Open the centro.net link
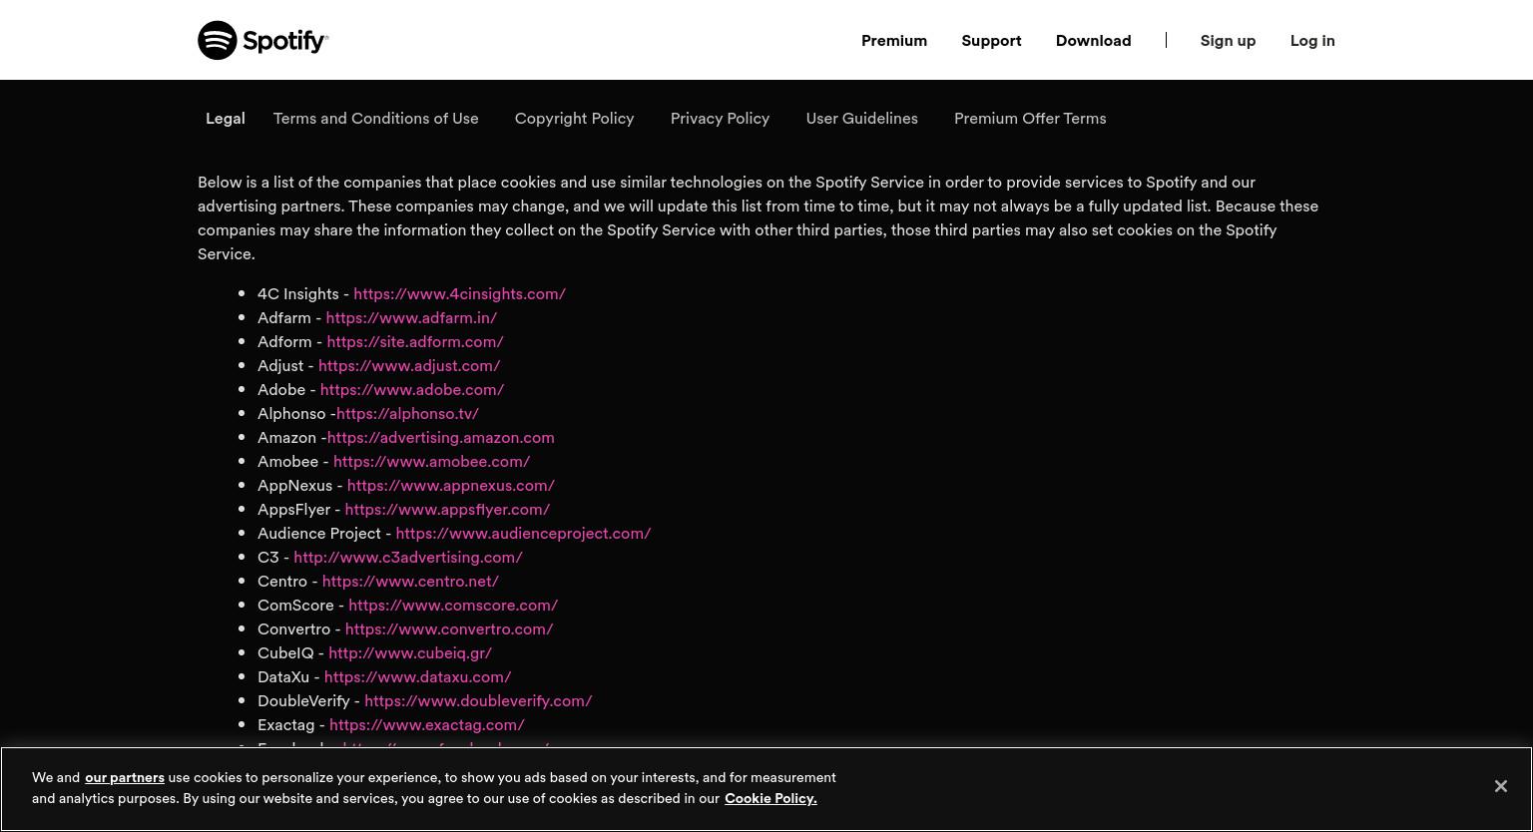This screenshot has width=1533, height=832. (410, 581)
